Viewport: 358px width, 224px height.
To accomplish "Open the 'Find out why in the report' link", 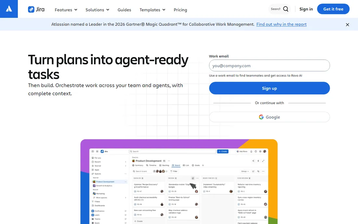I will tap(281, 24).
